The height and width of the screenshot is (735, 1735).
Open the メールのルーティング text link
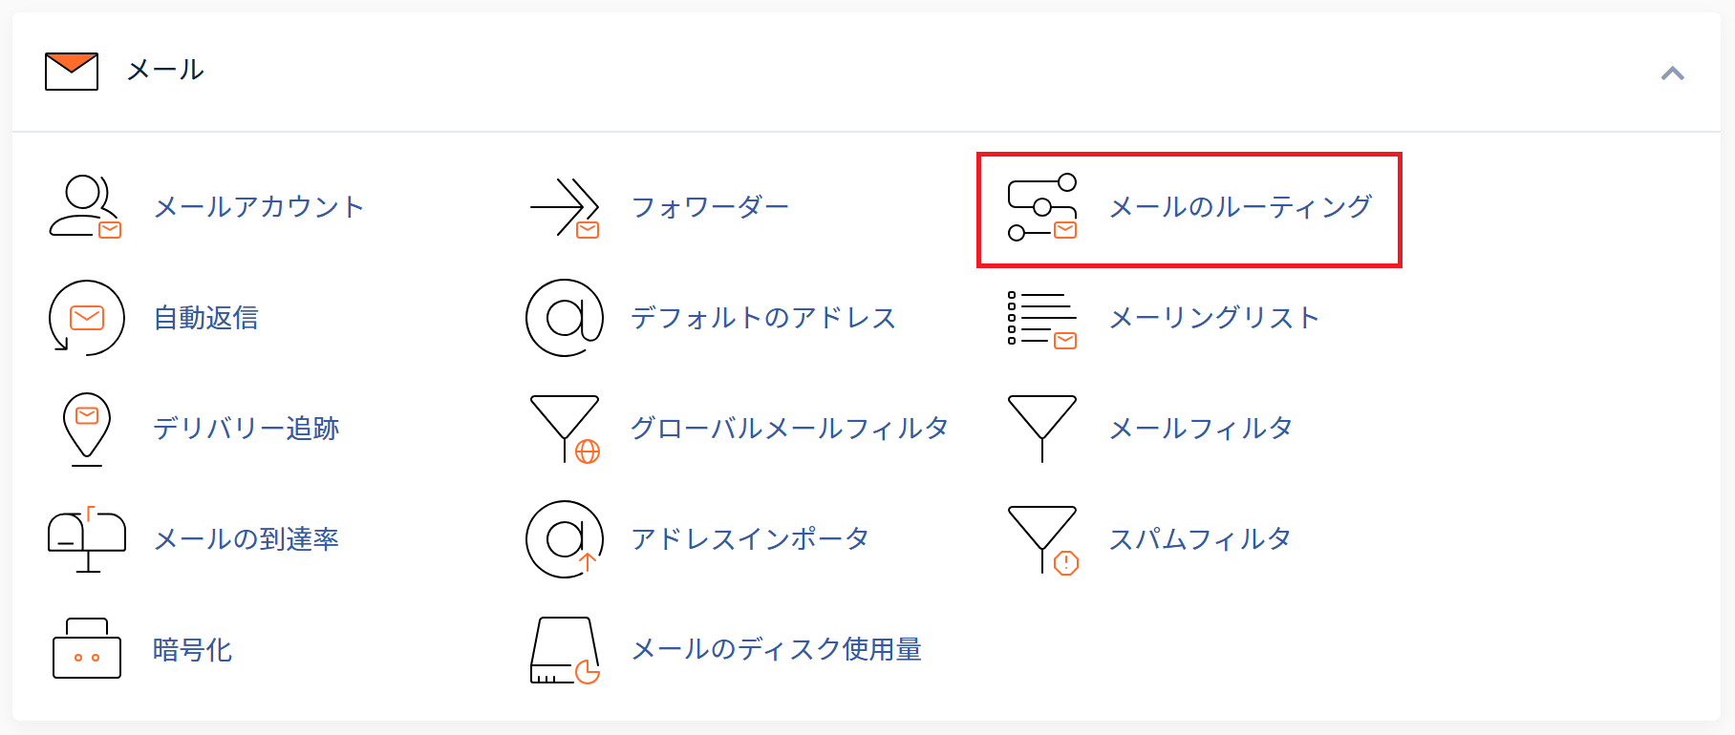pos(1240,207)
